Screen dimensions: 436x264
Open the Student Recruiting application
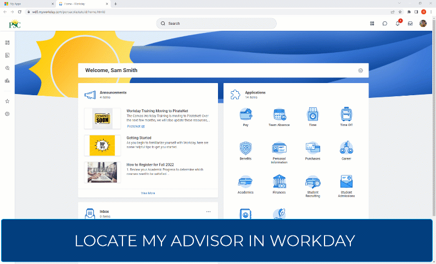(313, 186)
